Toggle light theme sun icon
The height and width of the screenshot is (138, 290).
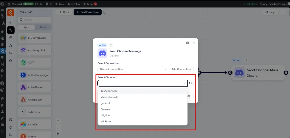click(10, 127)
